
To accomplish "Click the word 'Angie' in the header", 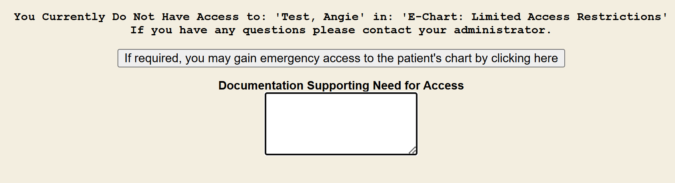I will pos(341,17).
